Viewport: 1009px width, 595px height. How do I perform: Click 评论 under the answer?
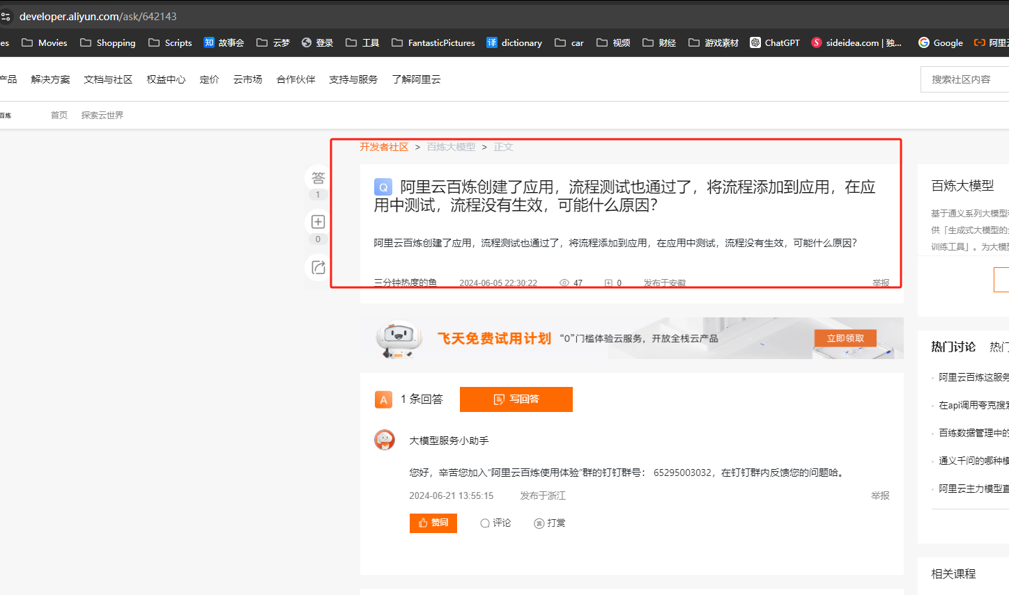tap(495, 523)
